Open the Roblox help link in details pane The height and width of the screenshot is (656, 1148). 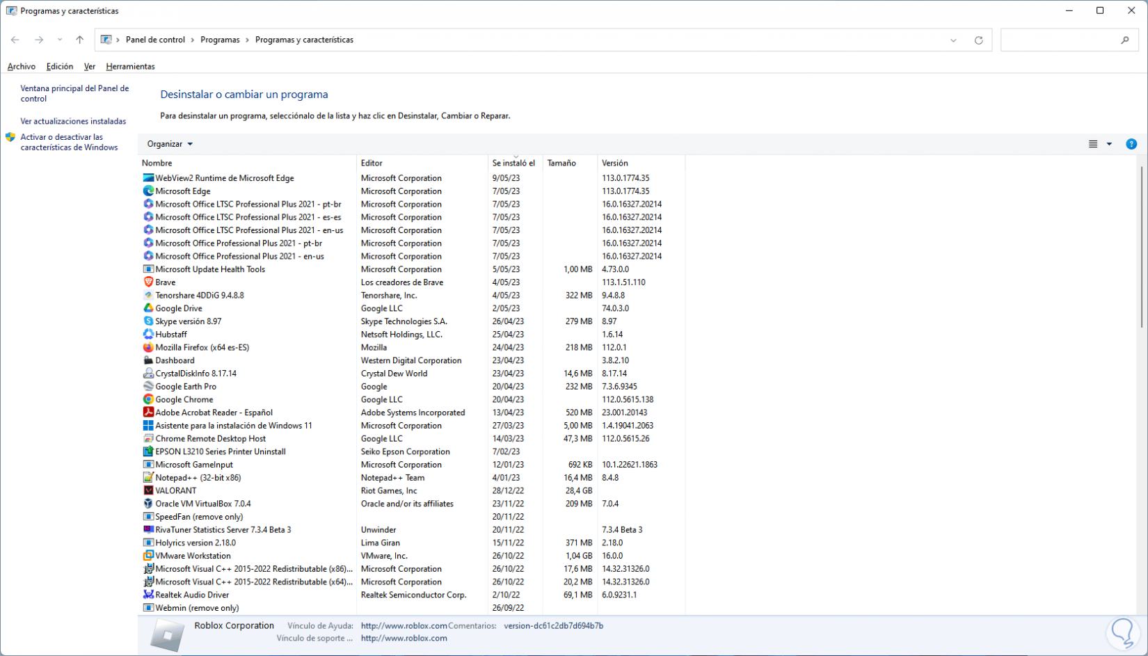[404, 626]
